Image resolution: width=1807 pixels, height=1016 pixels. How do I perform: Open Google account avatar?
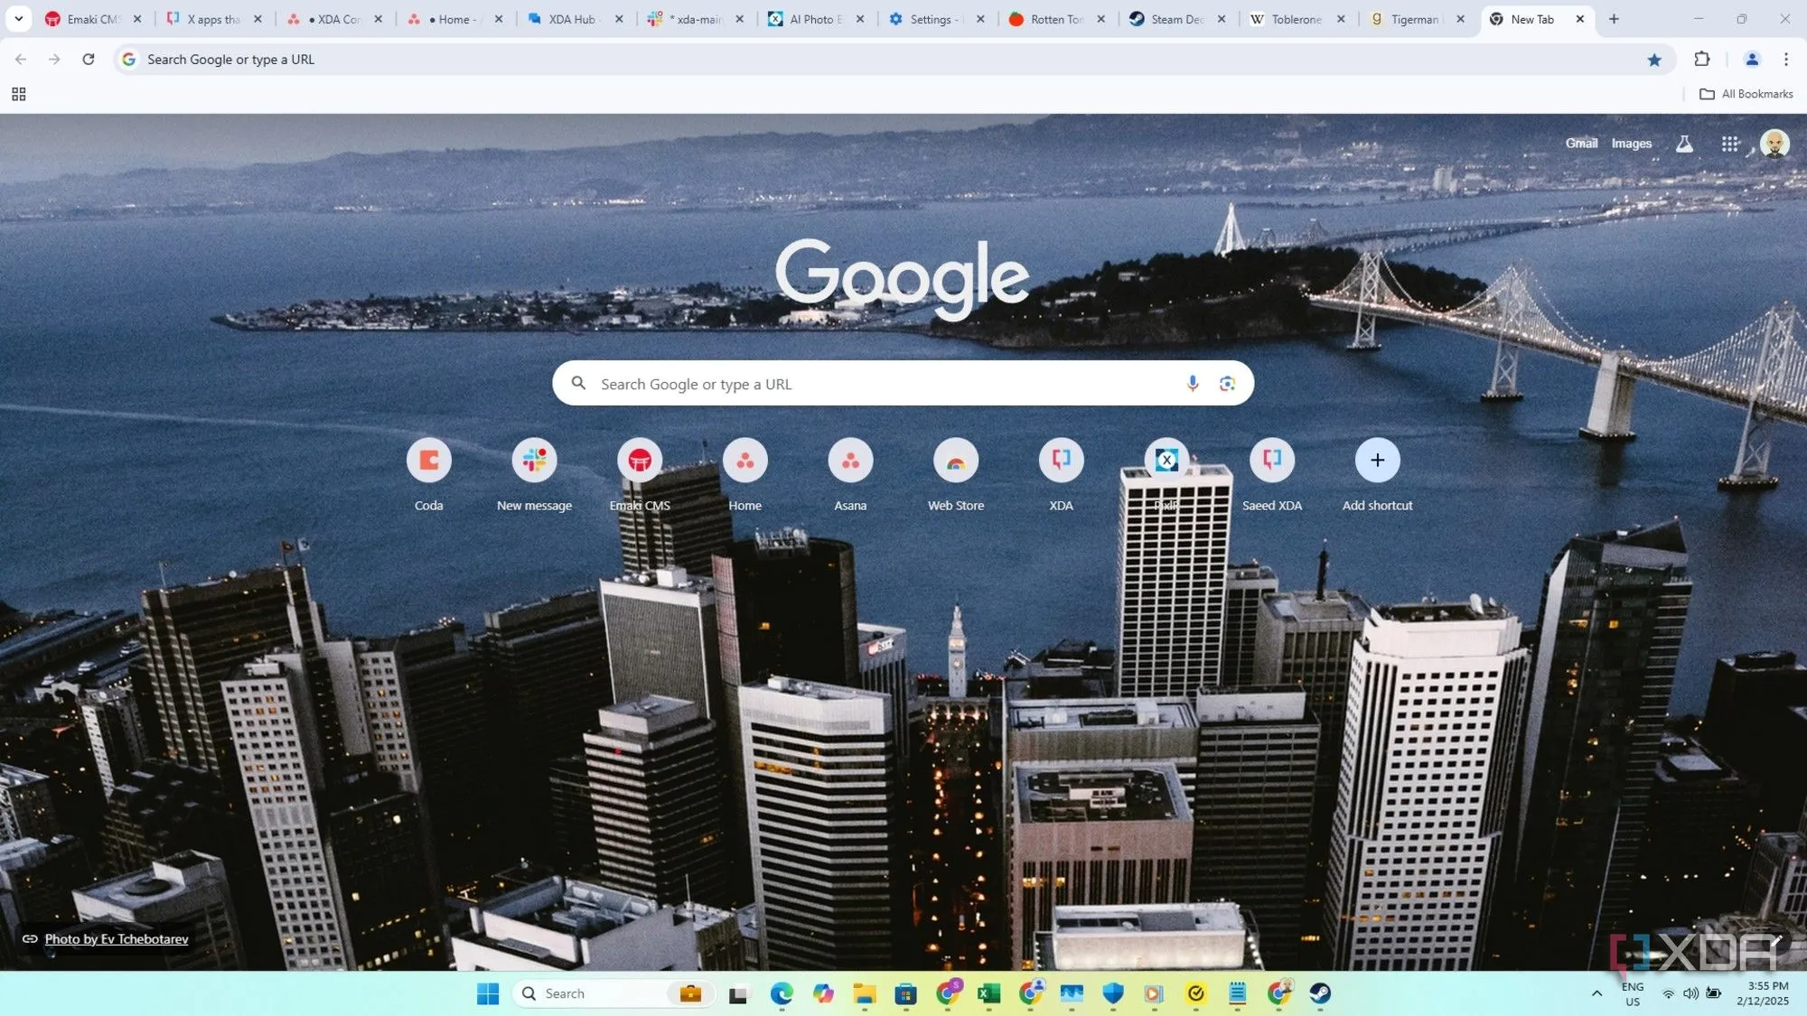1774,144
